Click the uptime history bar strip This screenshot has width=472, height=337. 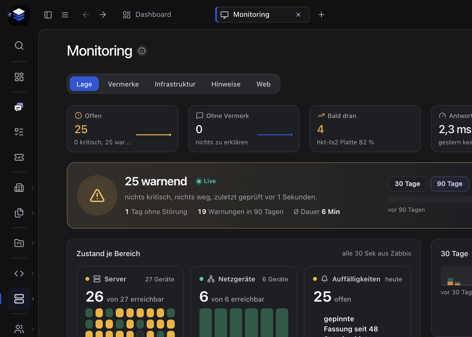point(430,199)
